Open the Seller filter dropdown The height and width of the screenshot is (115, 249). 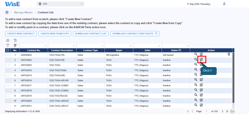[x=159, y=46]
